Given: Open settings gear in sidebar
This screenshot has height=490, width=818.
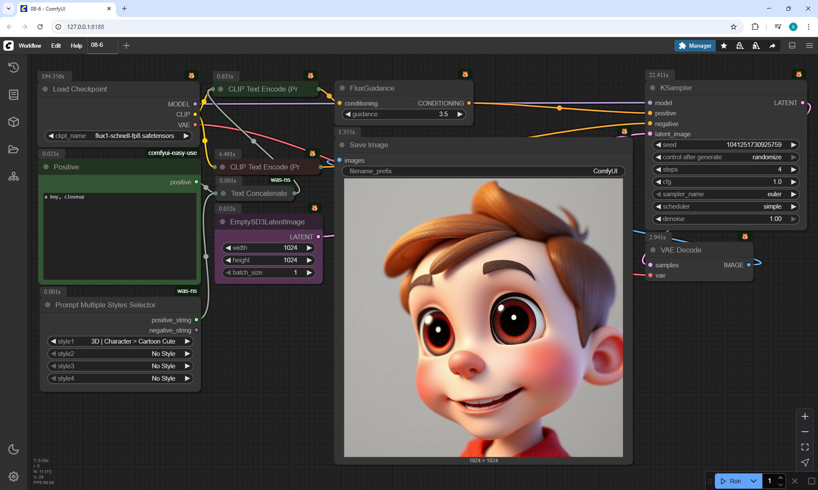Looking at the screenshot, I should coord(14,476).
